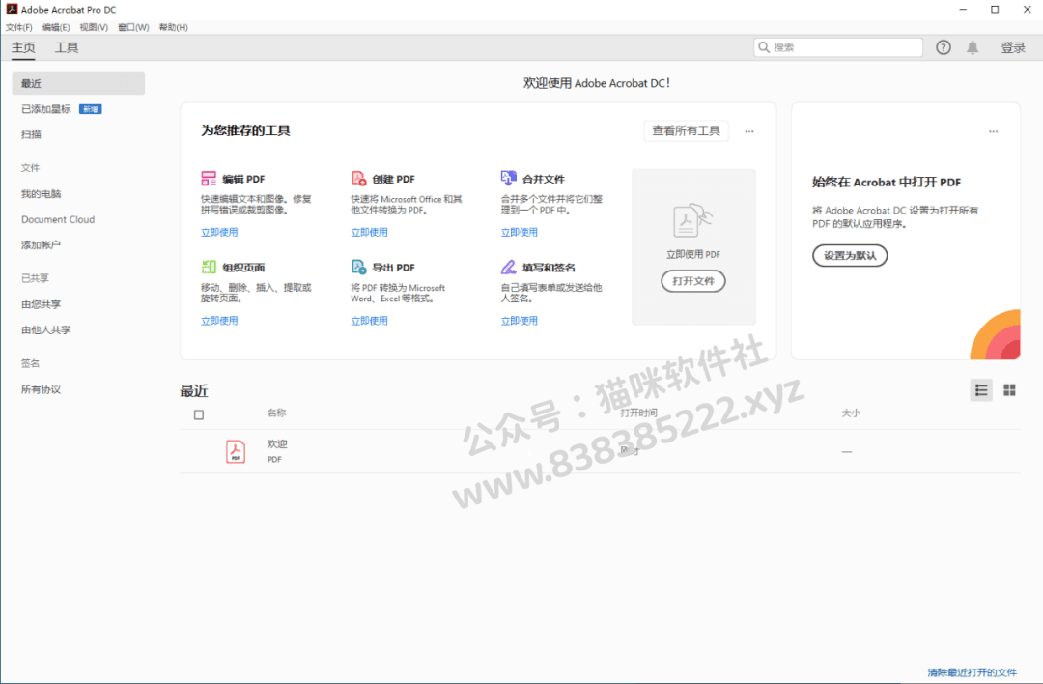Click the 导出 PDF tool title text
Viewport: 1043px width, 684px height.
click(393, 268)
